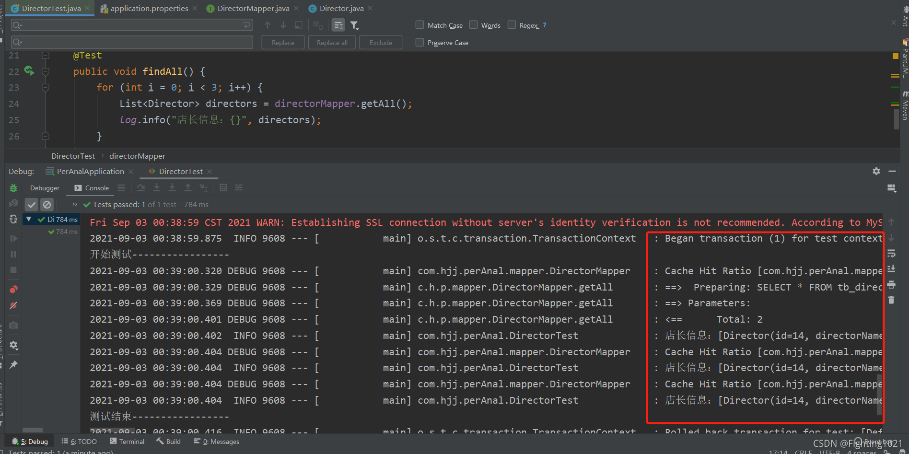Screen dimensions: 909x454
Task: Open the Debugger tab
Action: point(45,188)
